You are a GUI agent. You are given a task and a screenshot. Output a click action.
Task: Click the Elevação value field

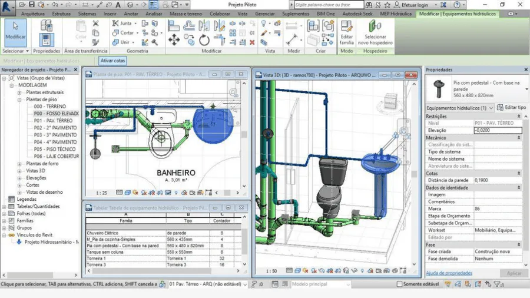click(497, 130)
